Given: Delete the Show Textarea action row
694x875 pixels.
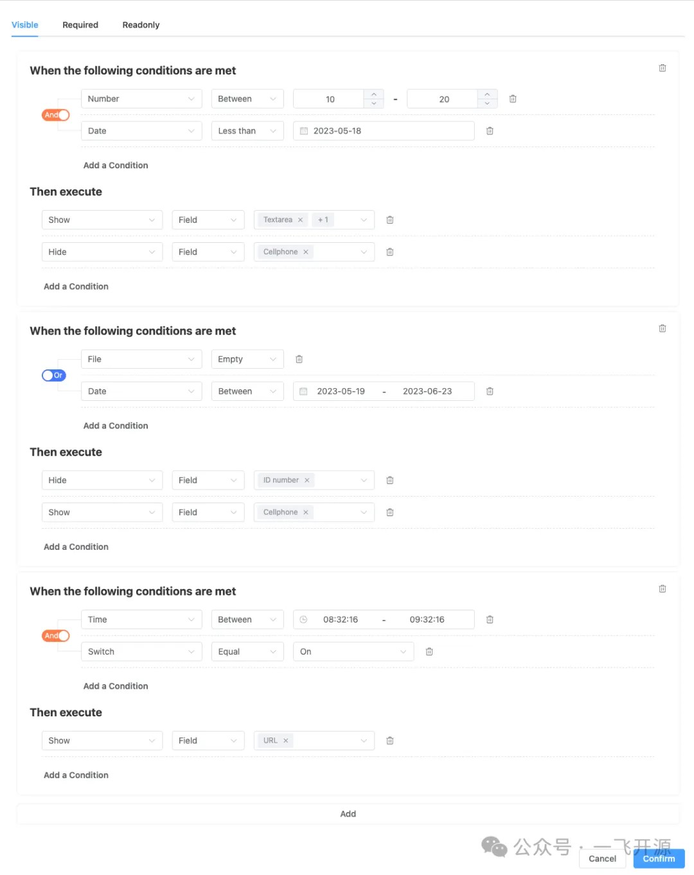Looking at the screenshot, I should tap(389, 220).
